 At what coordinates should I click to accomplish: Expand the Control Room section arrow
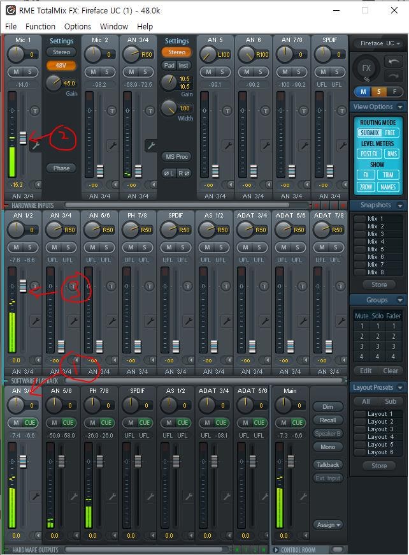point(276,550)
